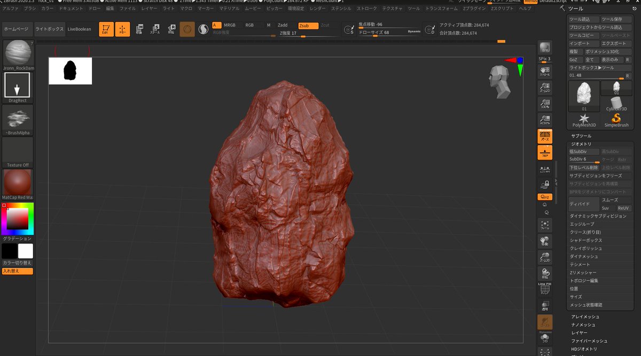Image resolution: width=641 pixels, height=356 pixels.
Task: Select the Draw (ドロー) mode button
Action: (123, 29)
